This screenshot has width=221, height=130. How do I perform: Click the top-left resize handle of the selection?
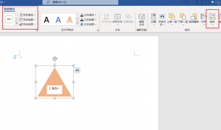(x=36, y=66)
